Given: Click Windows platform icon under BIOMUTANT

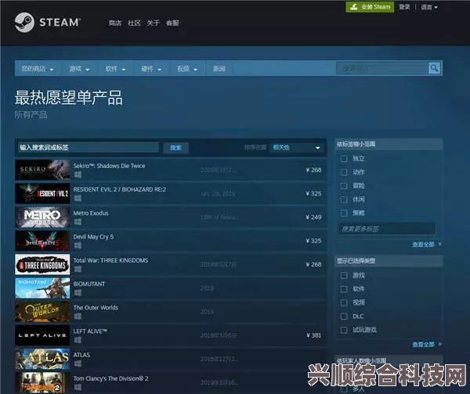Looking at the screenshot, I should click(x=78, y=292).
